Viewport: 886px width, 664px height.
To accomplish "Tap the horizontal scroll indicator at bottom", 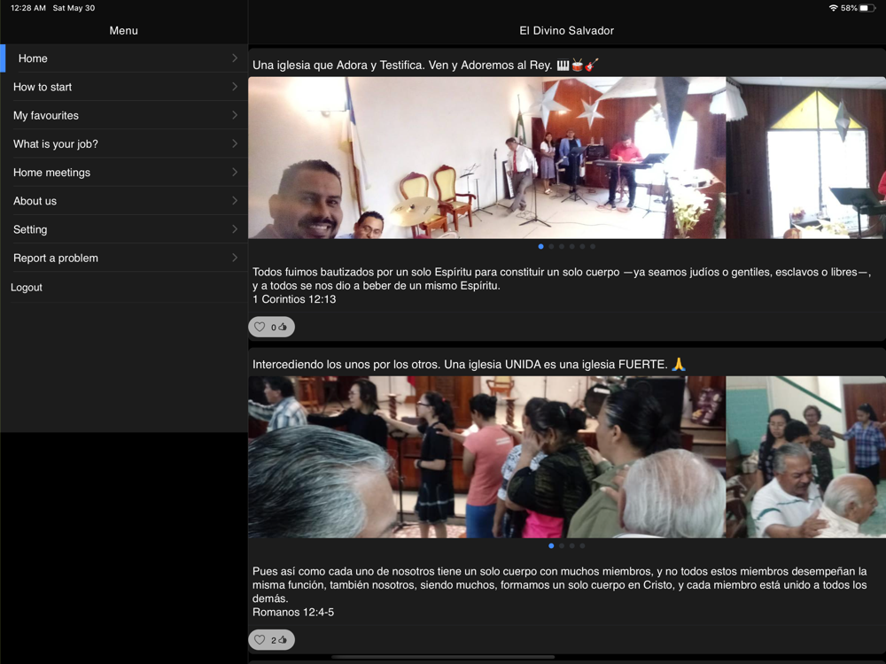I will pyautogui.click(x=443, y=657).
